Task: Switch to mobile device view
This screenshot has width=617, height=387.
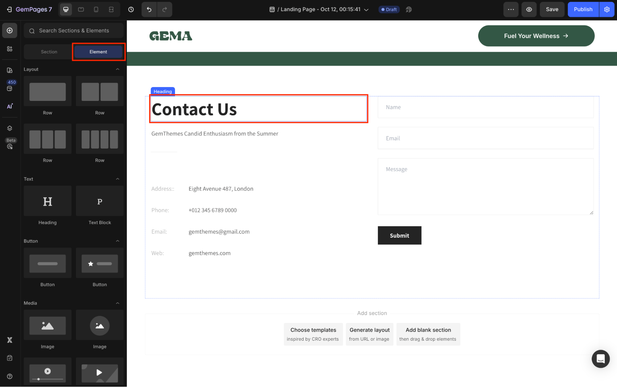Action: [x=96, y=10]
